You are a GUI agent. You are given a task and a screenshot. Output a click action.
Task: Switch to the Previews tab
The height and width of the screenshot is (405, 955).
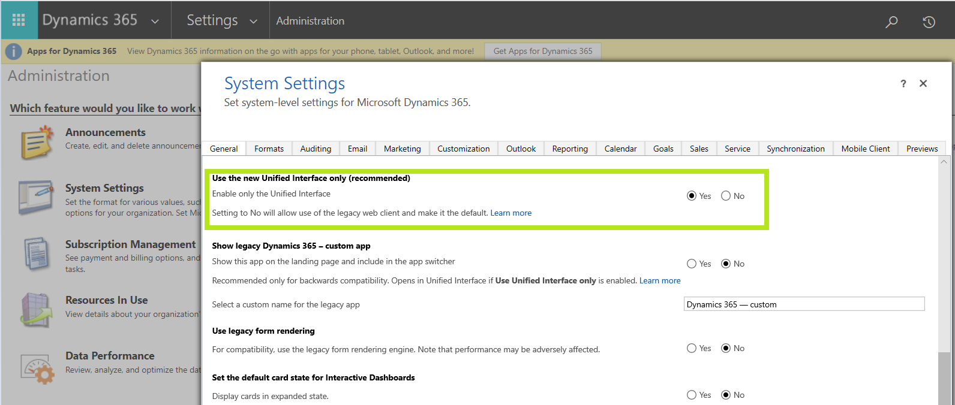(x=922, y=149)
